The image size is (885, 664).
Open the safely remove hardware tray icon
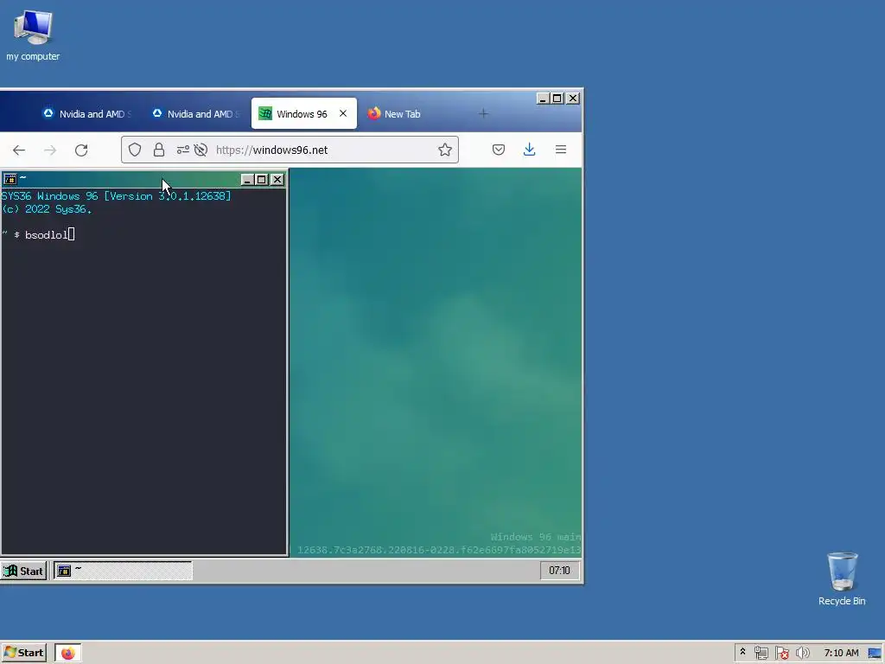761,654
